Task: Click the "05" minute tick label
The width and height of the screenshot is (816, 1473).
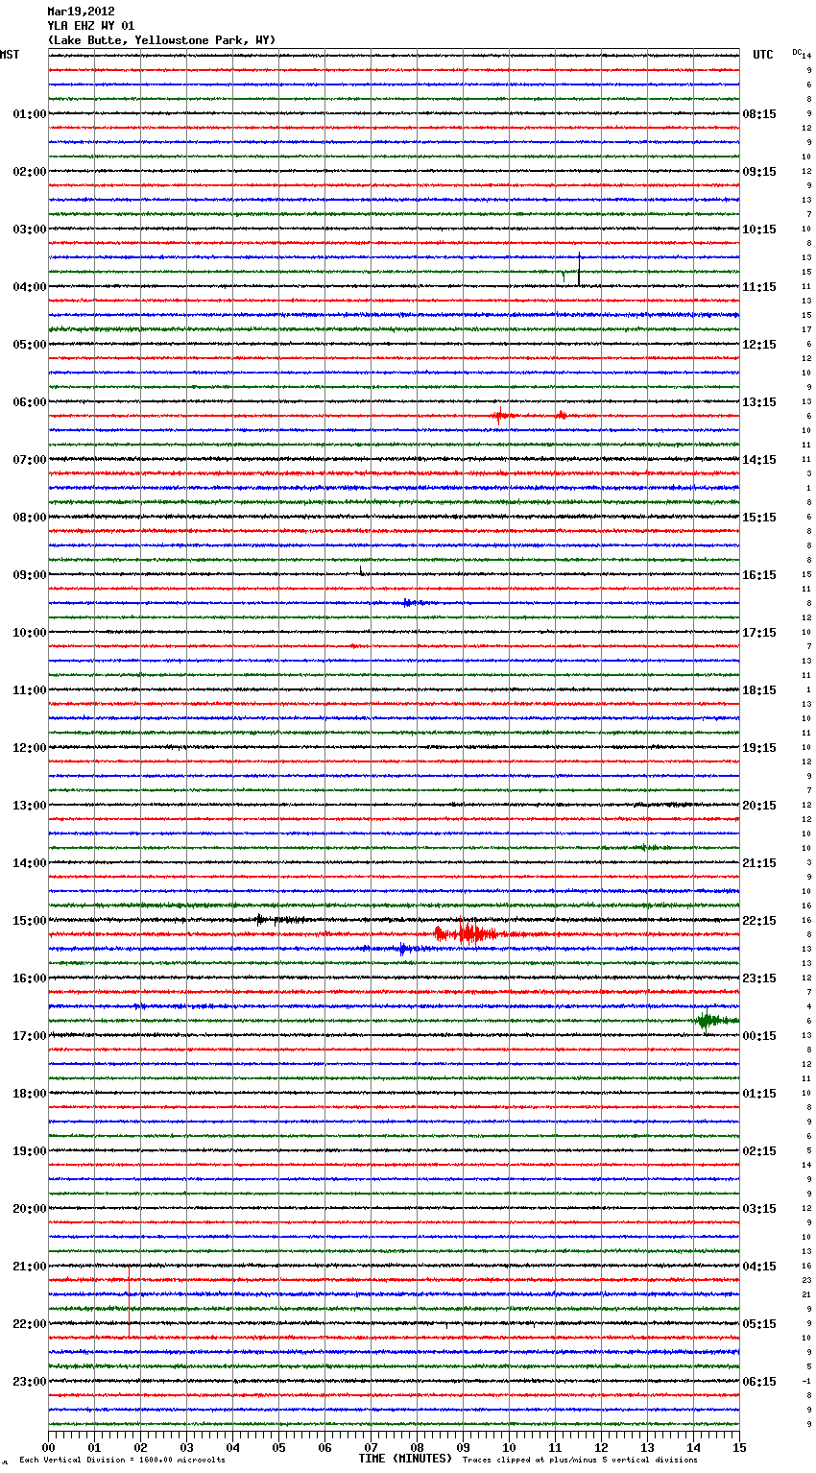Action: pos(278,1447)
